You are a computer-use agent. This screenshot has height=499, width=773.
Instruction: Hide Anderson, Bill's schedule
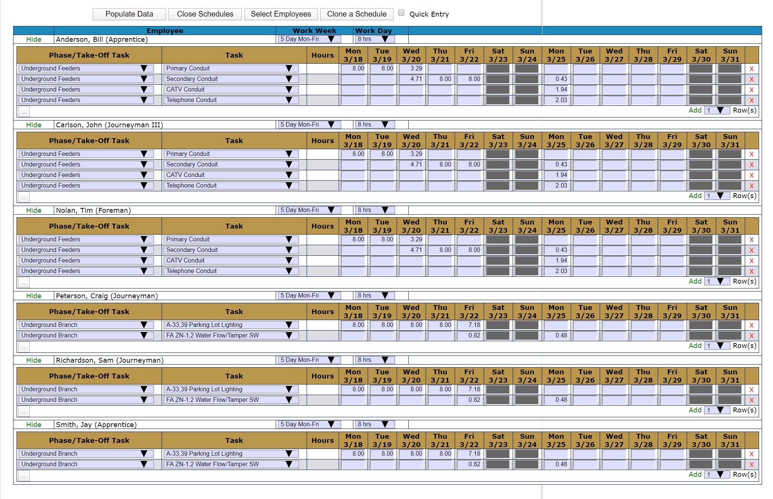tap(34, 39)
